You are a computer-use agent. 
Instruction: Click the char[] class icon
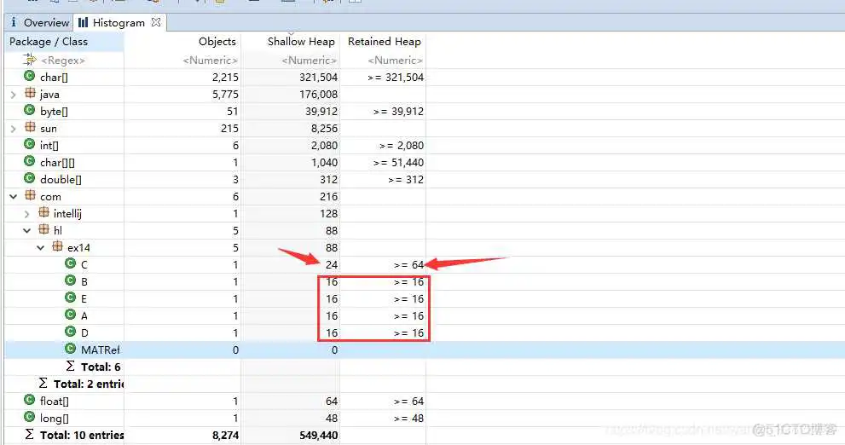click(30, 77)
